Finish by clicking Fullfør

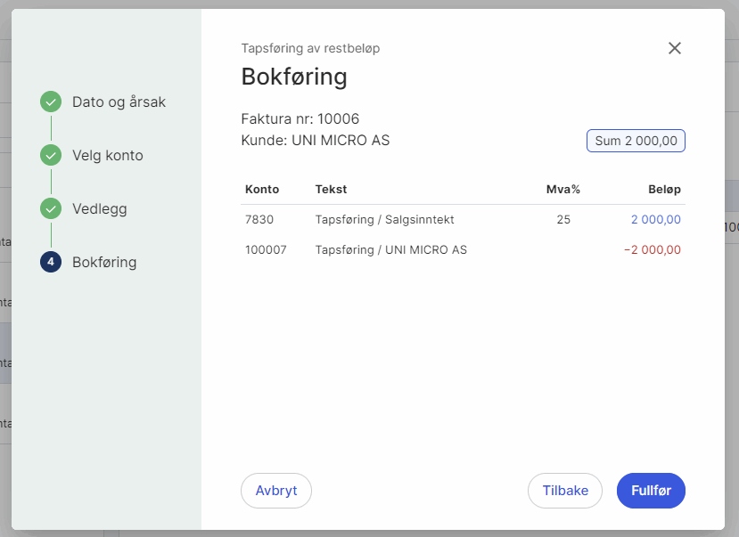click(x=651, y=491)
